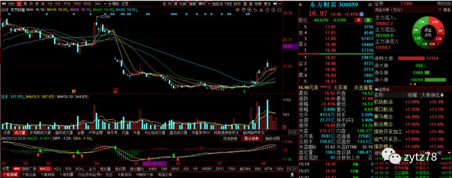Click the 预测 forecast toolbar button
Image resolution: width=452 pixels, height=178 pixels.
coord(258,4)
